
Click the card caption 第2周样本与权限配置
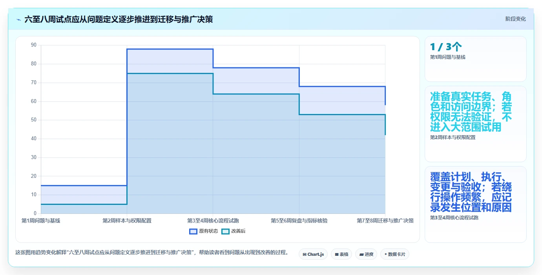pyautogui.click(x=453, y=137)
